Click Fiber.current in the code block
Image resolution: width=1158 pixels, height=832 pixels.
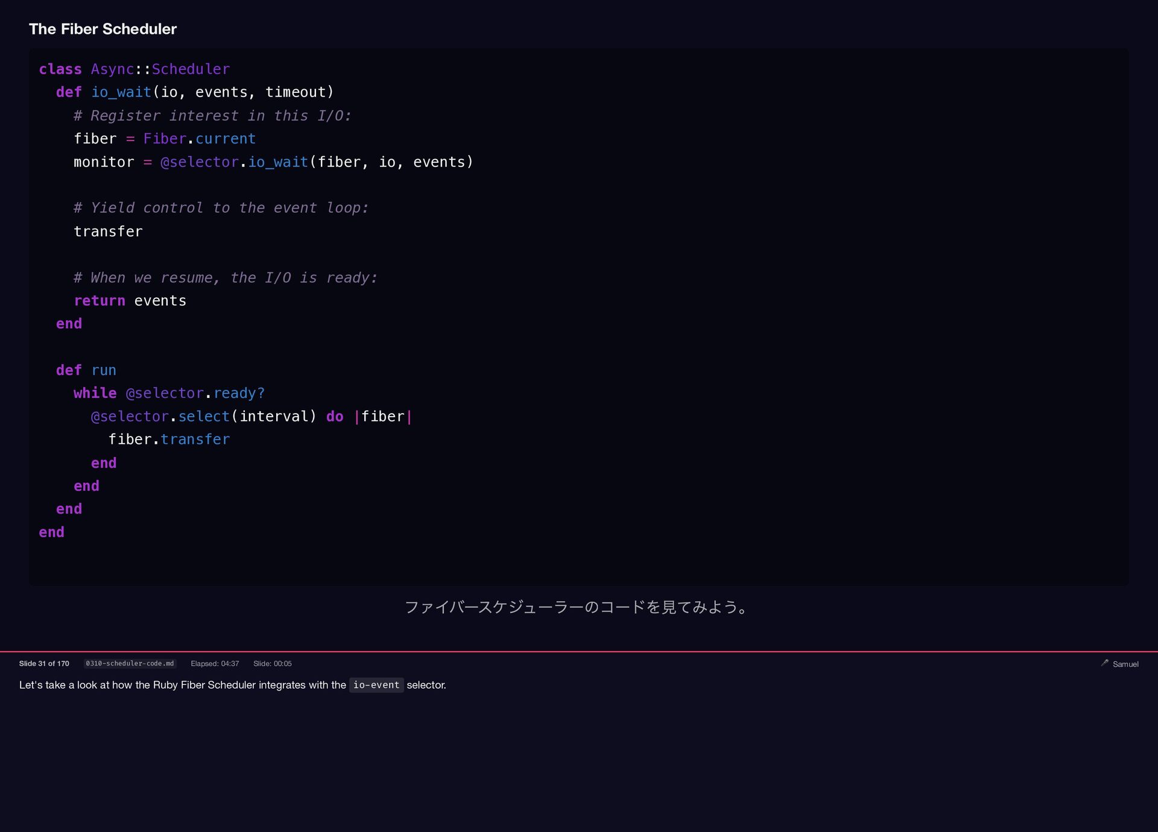tap(199, 139)
